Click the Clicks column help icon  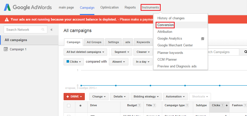222,105
